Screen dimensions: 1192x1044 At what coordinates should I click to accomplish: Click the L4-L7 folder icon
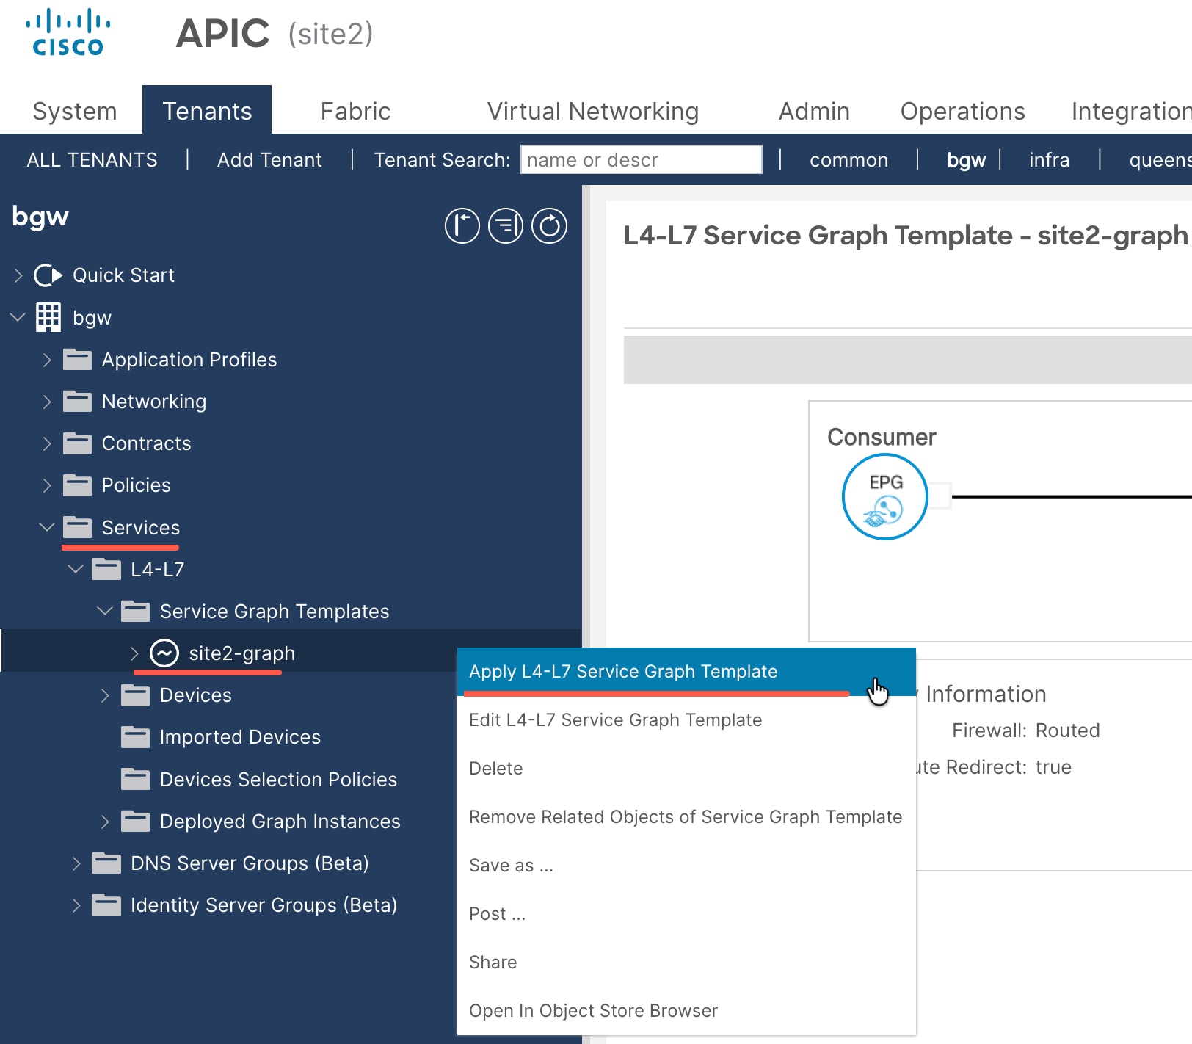click(x=106, y=569)
